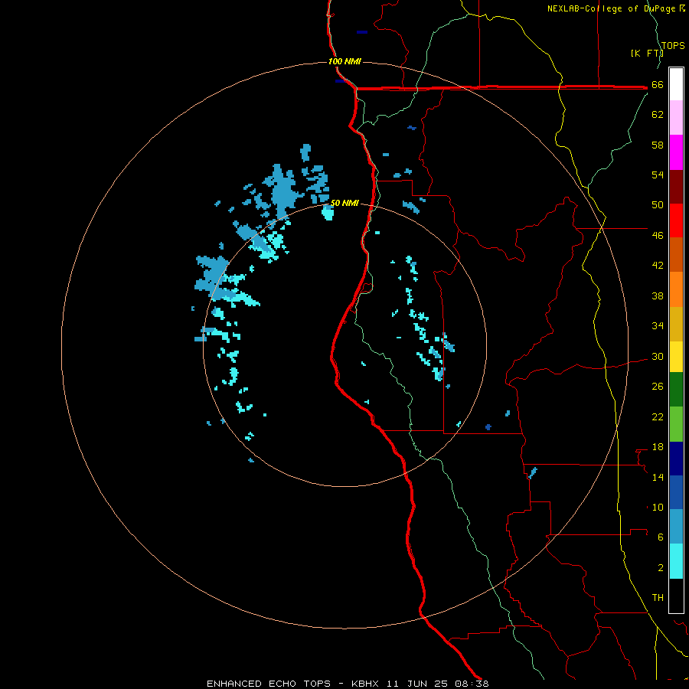This screenshot has width=689, height=689.
Task: Pick the bright orange legend swatch
Action: (676, 289)
